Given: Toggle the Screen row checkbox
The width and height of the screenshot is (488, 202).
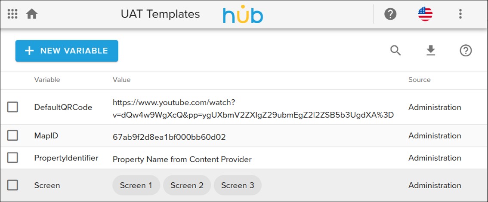Looking at the screenshot, I should click(12, 185).
